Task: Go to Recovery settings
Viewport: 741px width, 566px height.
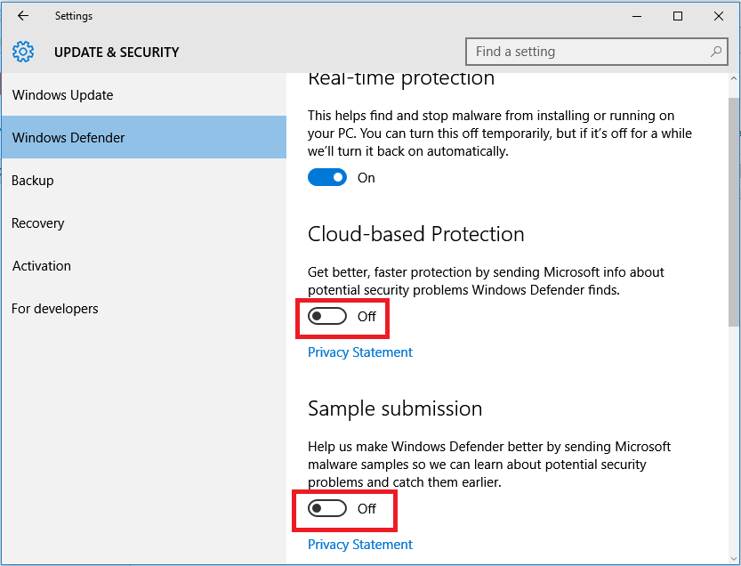Action: (x=144, y=222)
